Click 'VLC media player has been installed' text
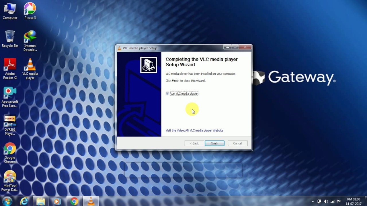This screenshot has height=206, width=367. tap(201, 74)
